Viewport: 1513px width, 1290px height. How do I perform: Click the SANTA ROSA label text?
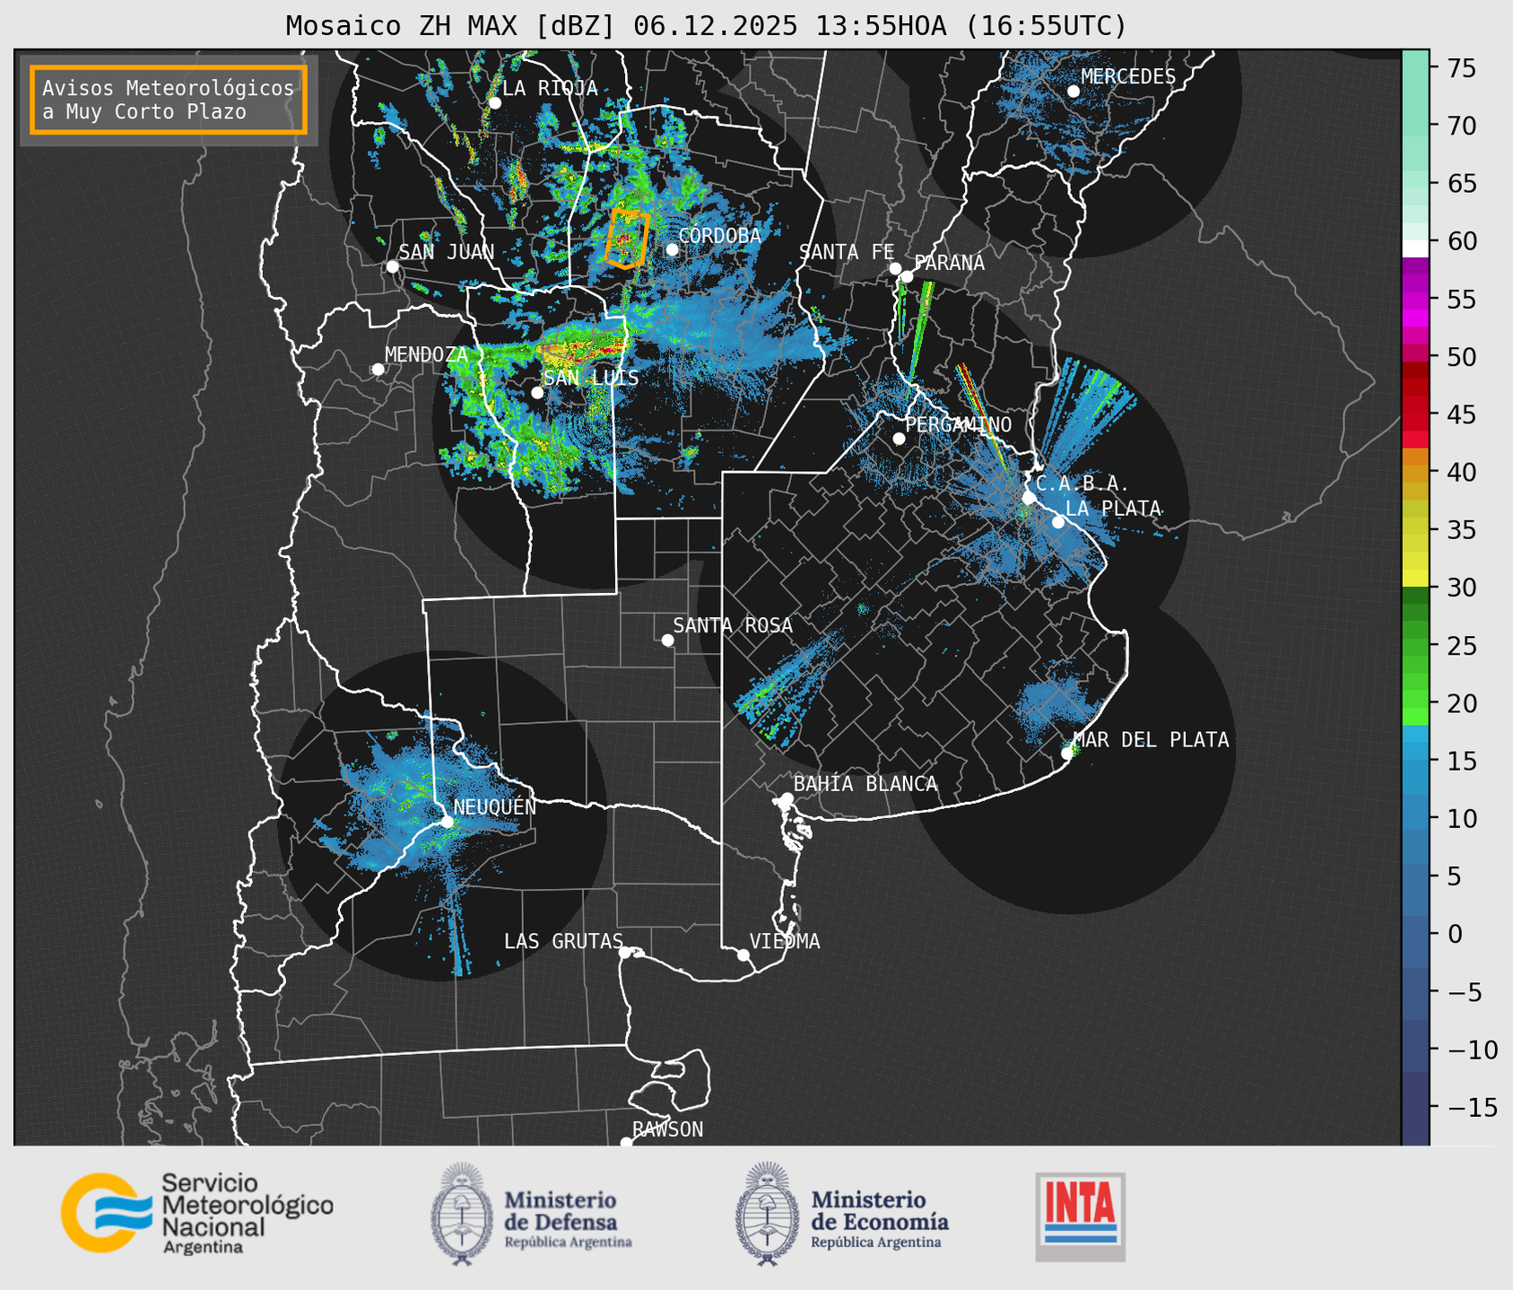(x=733, y=625)
